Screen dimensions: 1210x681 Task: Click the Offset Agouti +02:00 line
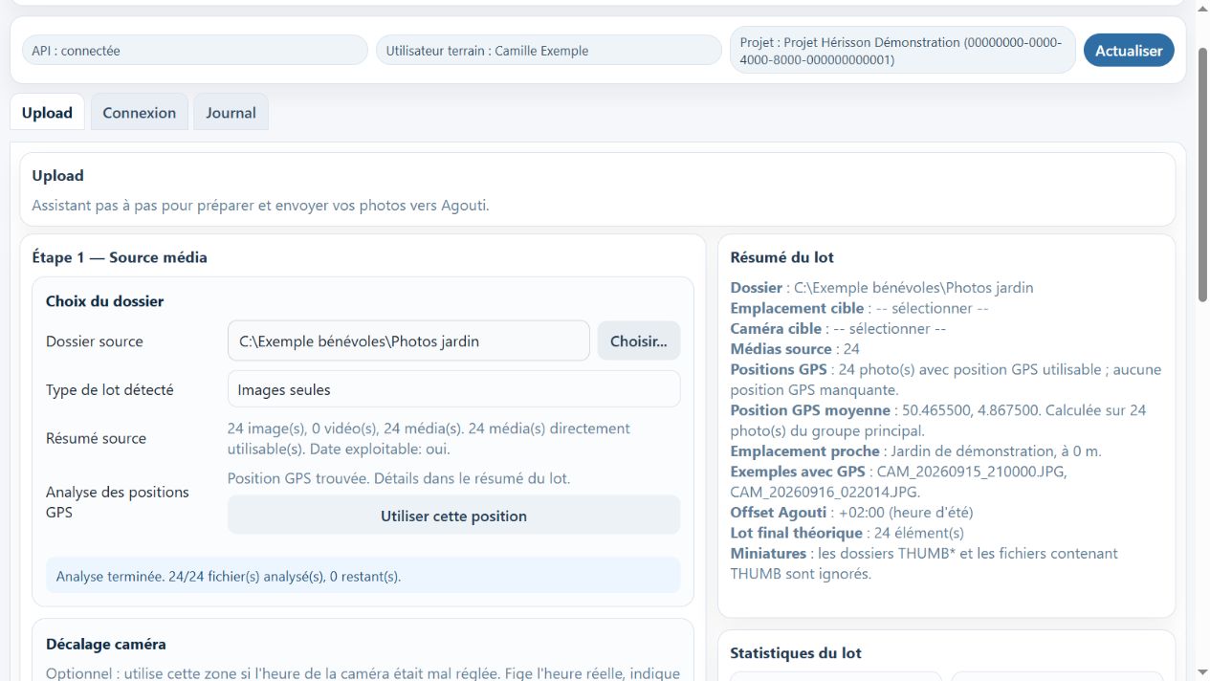click(851, 512)
